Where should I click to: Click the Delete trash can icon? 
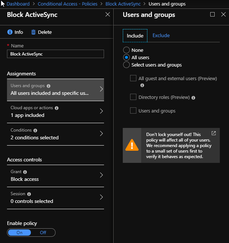coord(33,32)
